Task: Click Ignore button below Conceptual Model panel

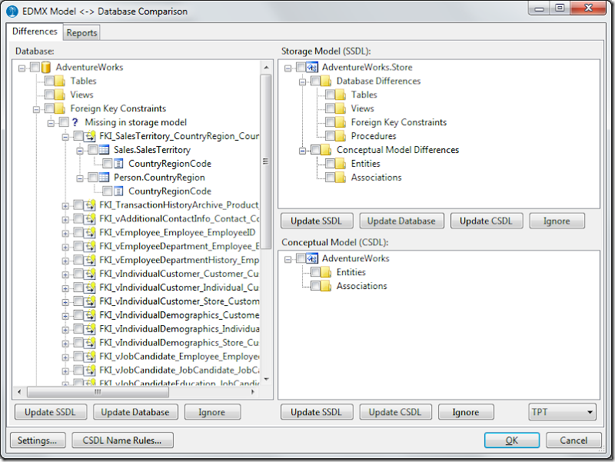Action: click(466, 412)
